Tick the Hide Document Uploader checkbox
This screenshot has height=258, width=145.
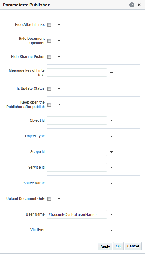pos(49,41)
